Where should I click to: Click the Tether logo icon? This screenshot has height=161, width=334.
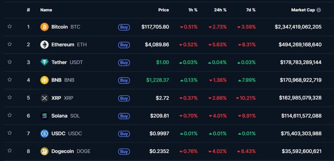click(x=44, y=62)
